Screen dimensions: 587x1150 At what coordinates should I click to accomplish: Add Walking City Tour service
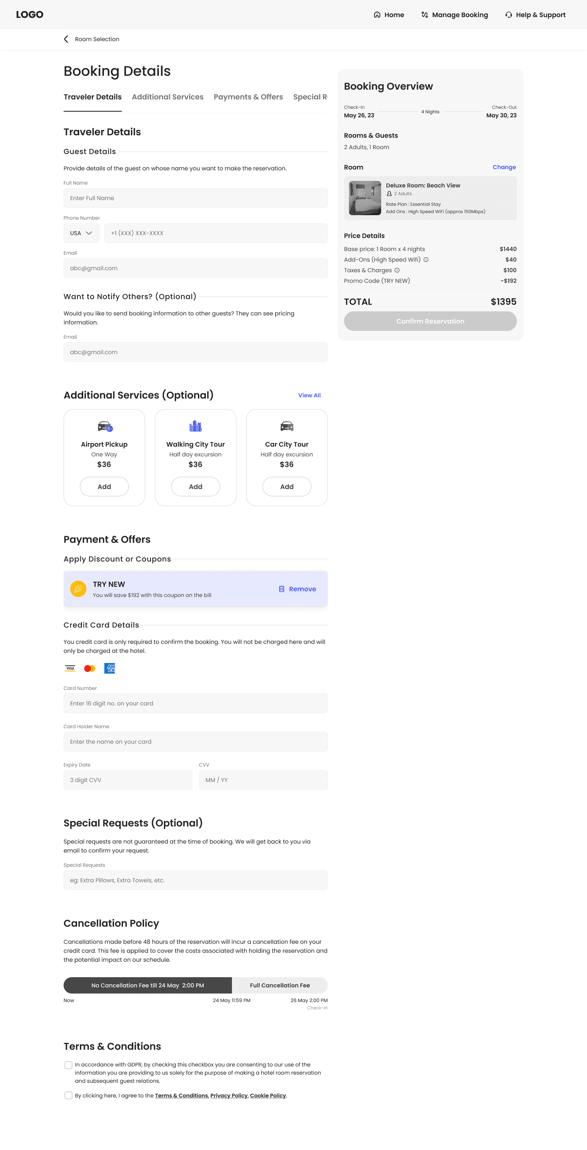196,487
